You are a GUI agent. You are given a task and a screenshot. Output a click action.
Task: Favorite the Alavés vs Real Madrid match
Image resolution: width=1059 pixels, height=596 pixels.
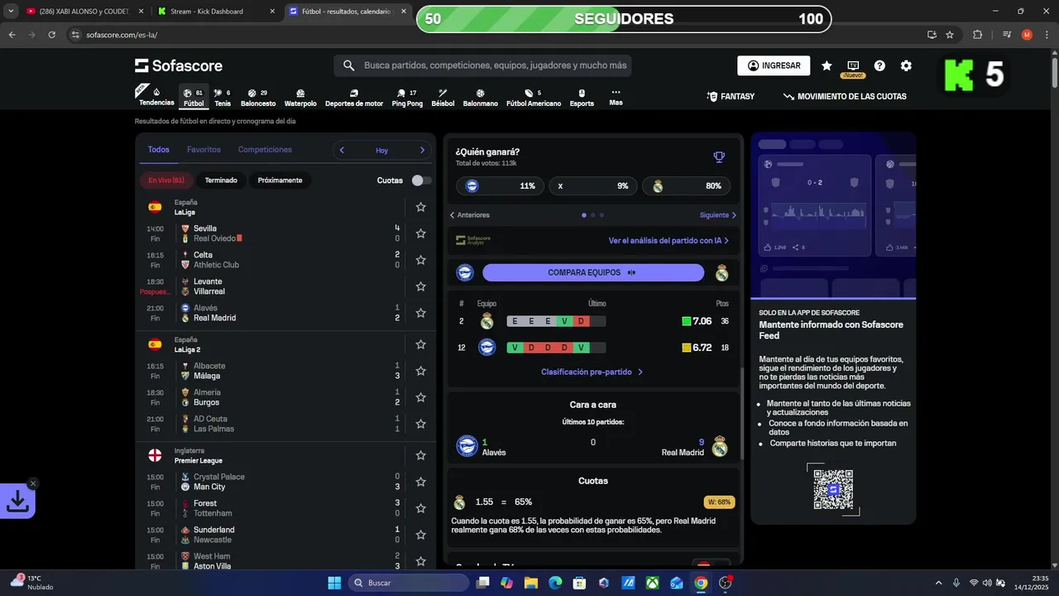[420, 313]
